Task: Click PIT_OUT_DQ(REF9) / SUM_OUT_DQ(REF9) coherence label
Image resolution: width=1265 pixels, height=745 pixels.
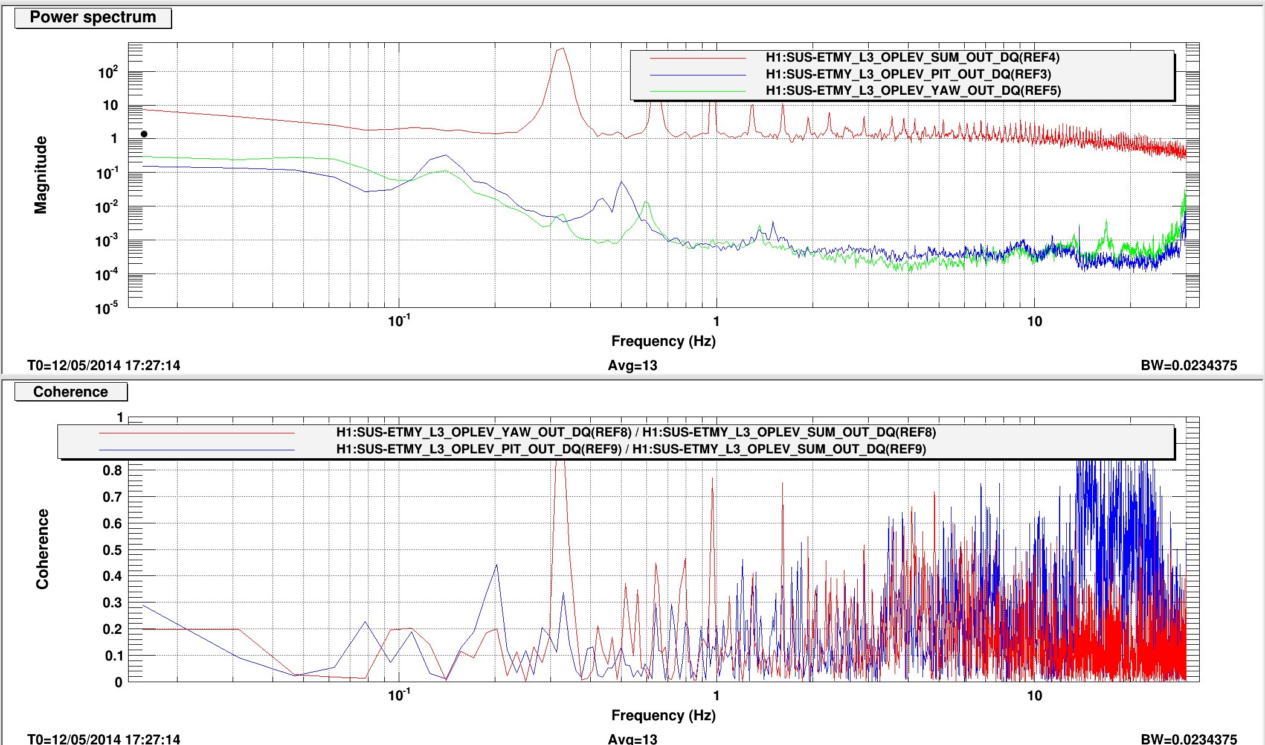Action: click(x=631, y=449)
